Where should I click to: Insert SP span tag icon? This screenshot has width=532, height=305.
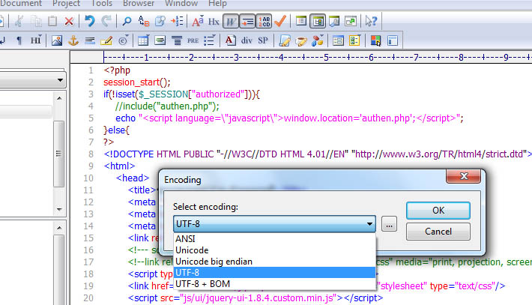pyautogui.click(x=263, y=40)
